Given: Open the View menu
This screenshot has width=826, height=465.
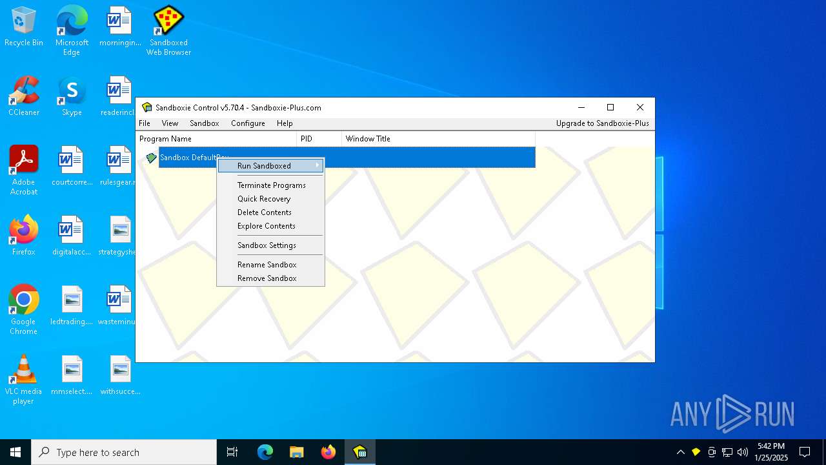Looking at the screenshot, I should (170, 123).
